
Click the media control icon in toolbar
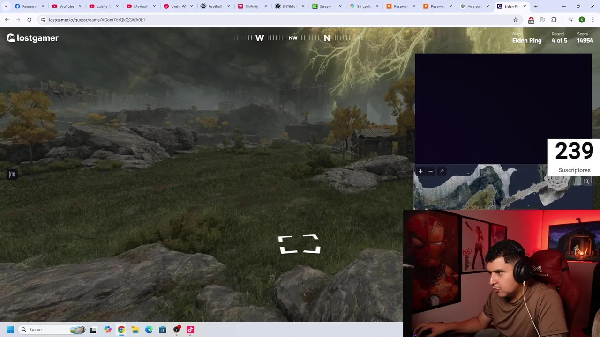pyautogui.click(x=570, y=20)
